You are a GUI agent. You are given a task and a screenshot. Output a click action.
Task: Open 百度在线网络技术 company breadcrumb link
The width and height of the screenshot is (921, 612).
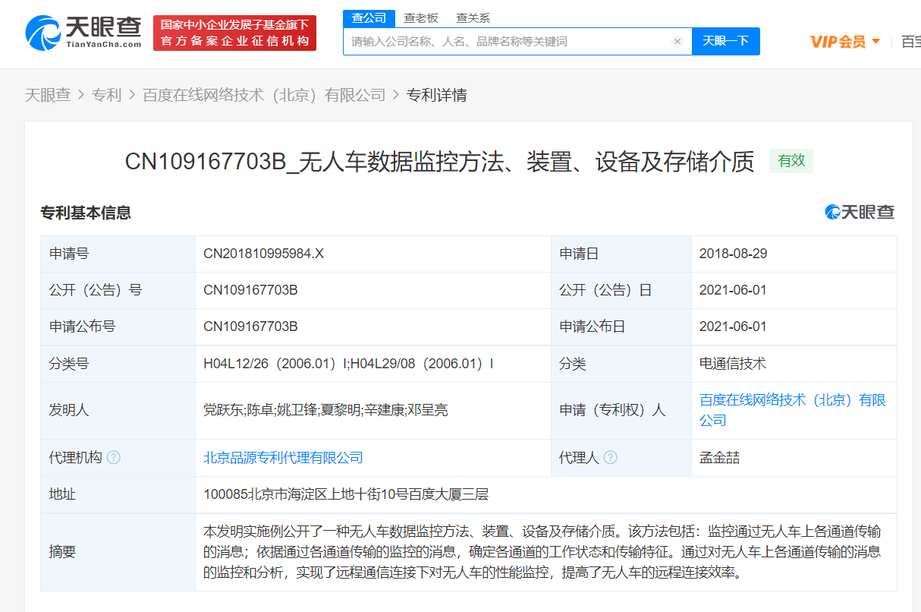click(x=264, y=95)
